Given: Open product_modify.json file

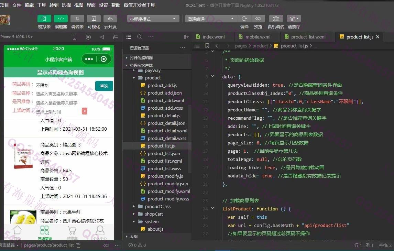Looking at the screenshot, I should tap(167, 184).
